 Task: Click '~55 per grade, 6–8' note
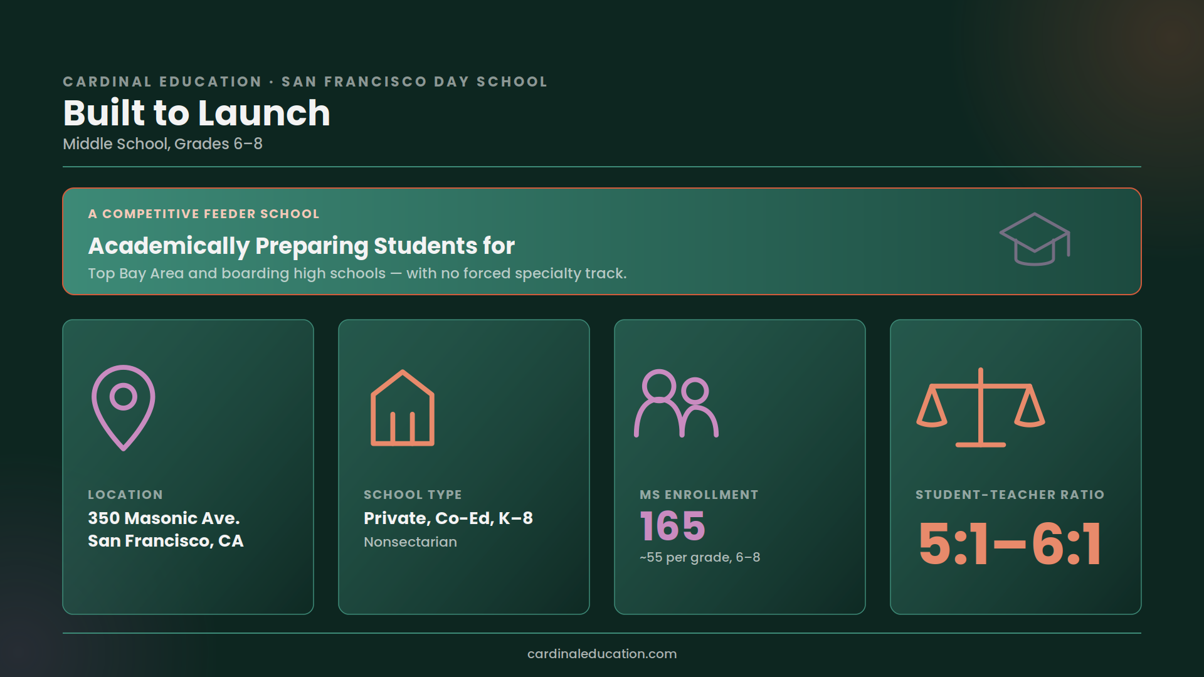pyautogui.click(x=700, y=557)
